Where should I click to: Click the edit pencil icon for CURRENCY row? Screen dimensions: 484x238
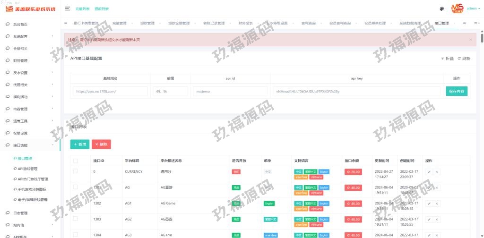429,172
